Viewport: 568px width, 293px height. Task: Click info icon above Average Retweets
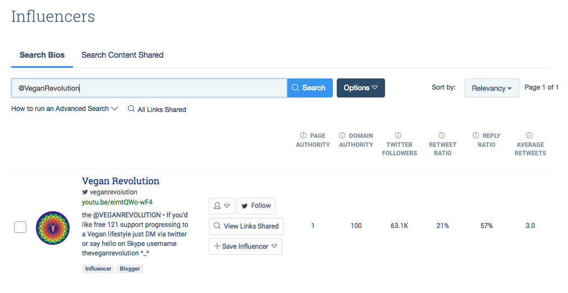point(529,135)
